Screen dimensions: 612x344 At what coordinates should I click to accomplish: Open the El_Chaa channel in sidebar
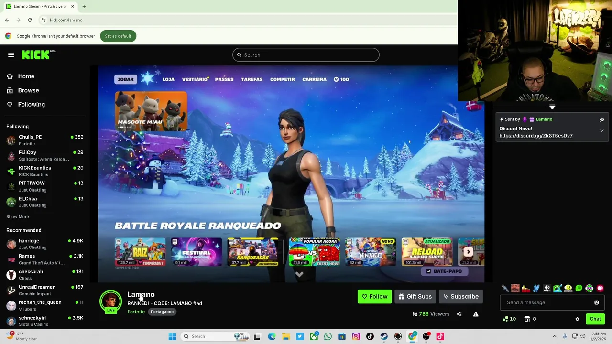pyautogui.click(x=45, y=202)
